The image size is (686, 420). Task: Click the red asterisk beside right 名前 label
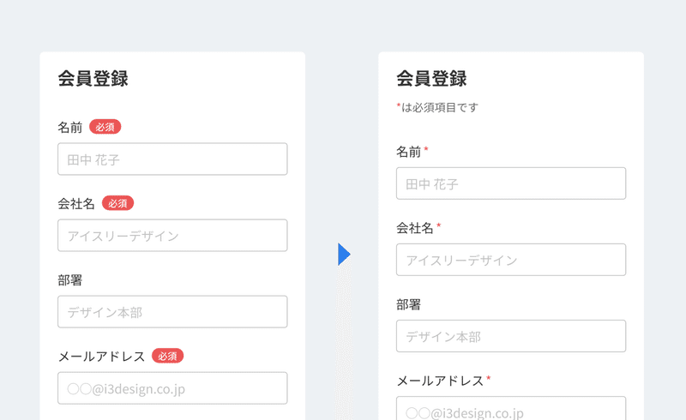426,150
